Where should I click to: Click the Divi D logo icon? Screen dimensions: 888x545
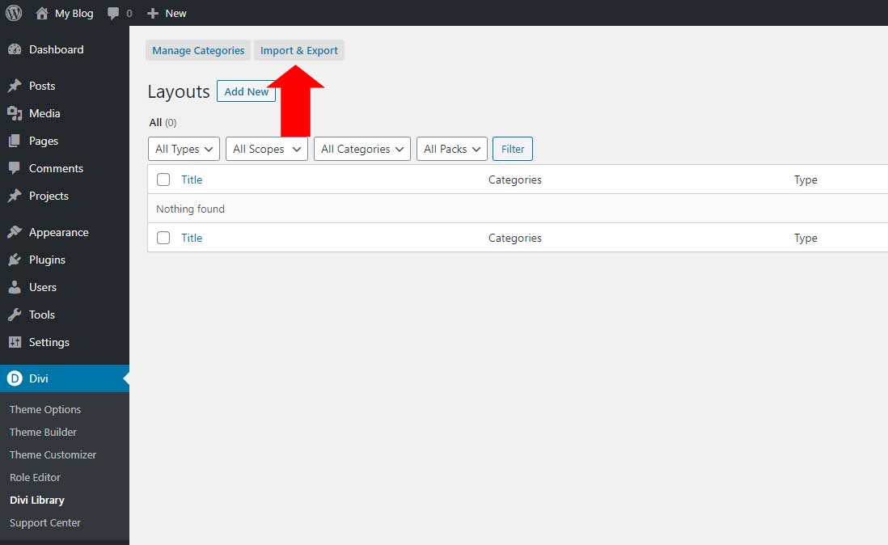click(x=15, y=378)
